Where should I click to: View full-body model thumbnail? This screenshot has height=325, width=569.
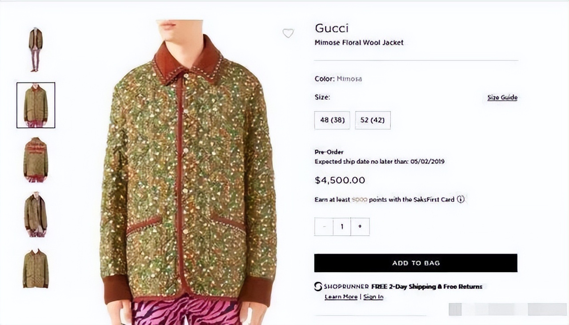(36, 49)
